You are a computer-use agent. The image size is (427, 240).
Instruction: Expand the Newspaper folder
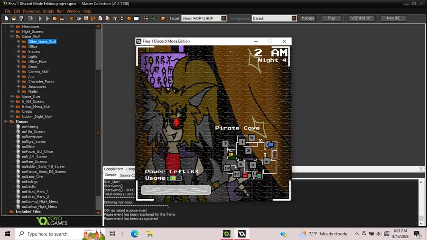point(12,27)
